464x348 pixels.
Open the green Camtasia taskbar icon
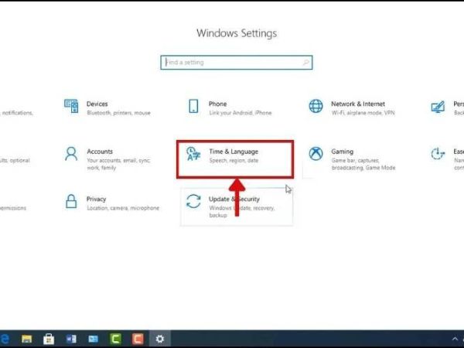pos(115,339)
